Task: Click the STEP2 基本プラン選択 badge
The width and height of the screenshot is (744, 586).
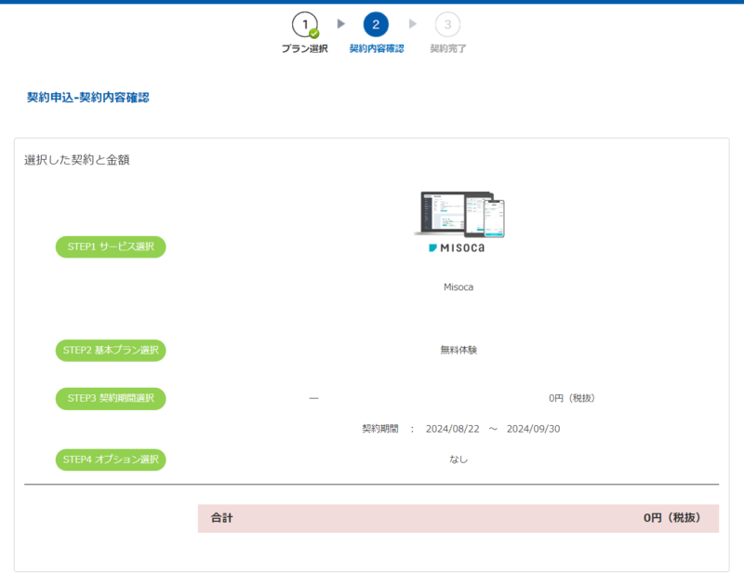Action: (x=111, y=351)
